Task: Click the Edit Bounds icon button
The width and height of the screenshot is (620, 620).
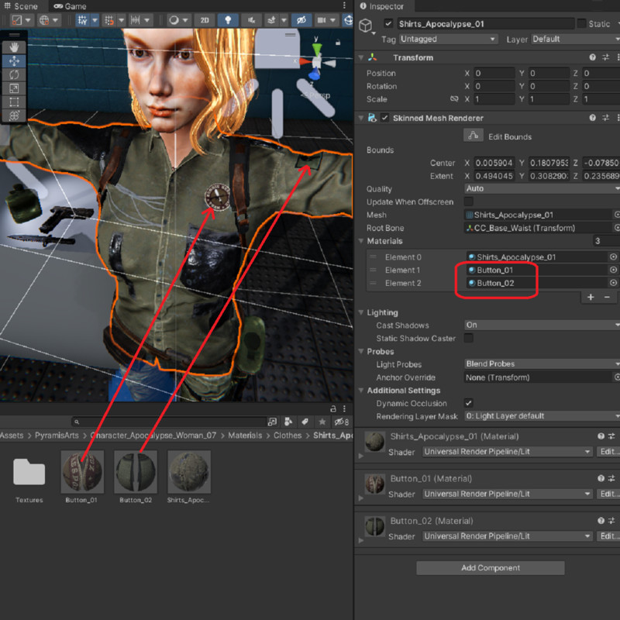Action: point(474,136)
